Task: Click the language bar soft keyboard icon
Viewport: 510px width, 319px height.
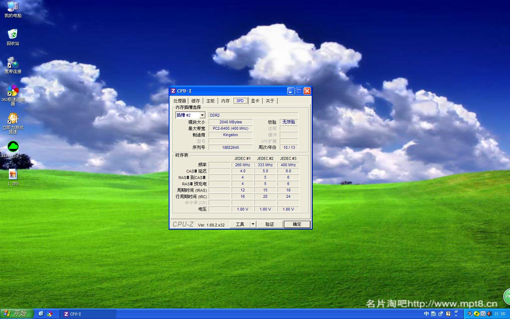Action: (433, 314)
